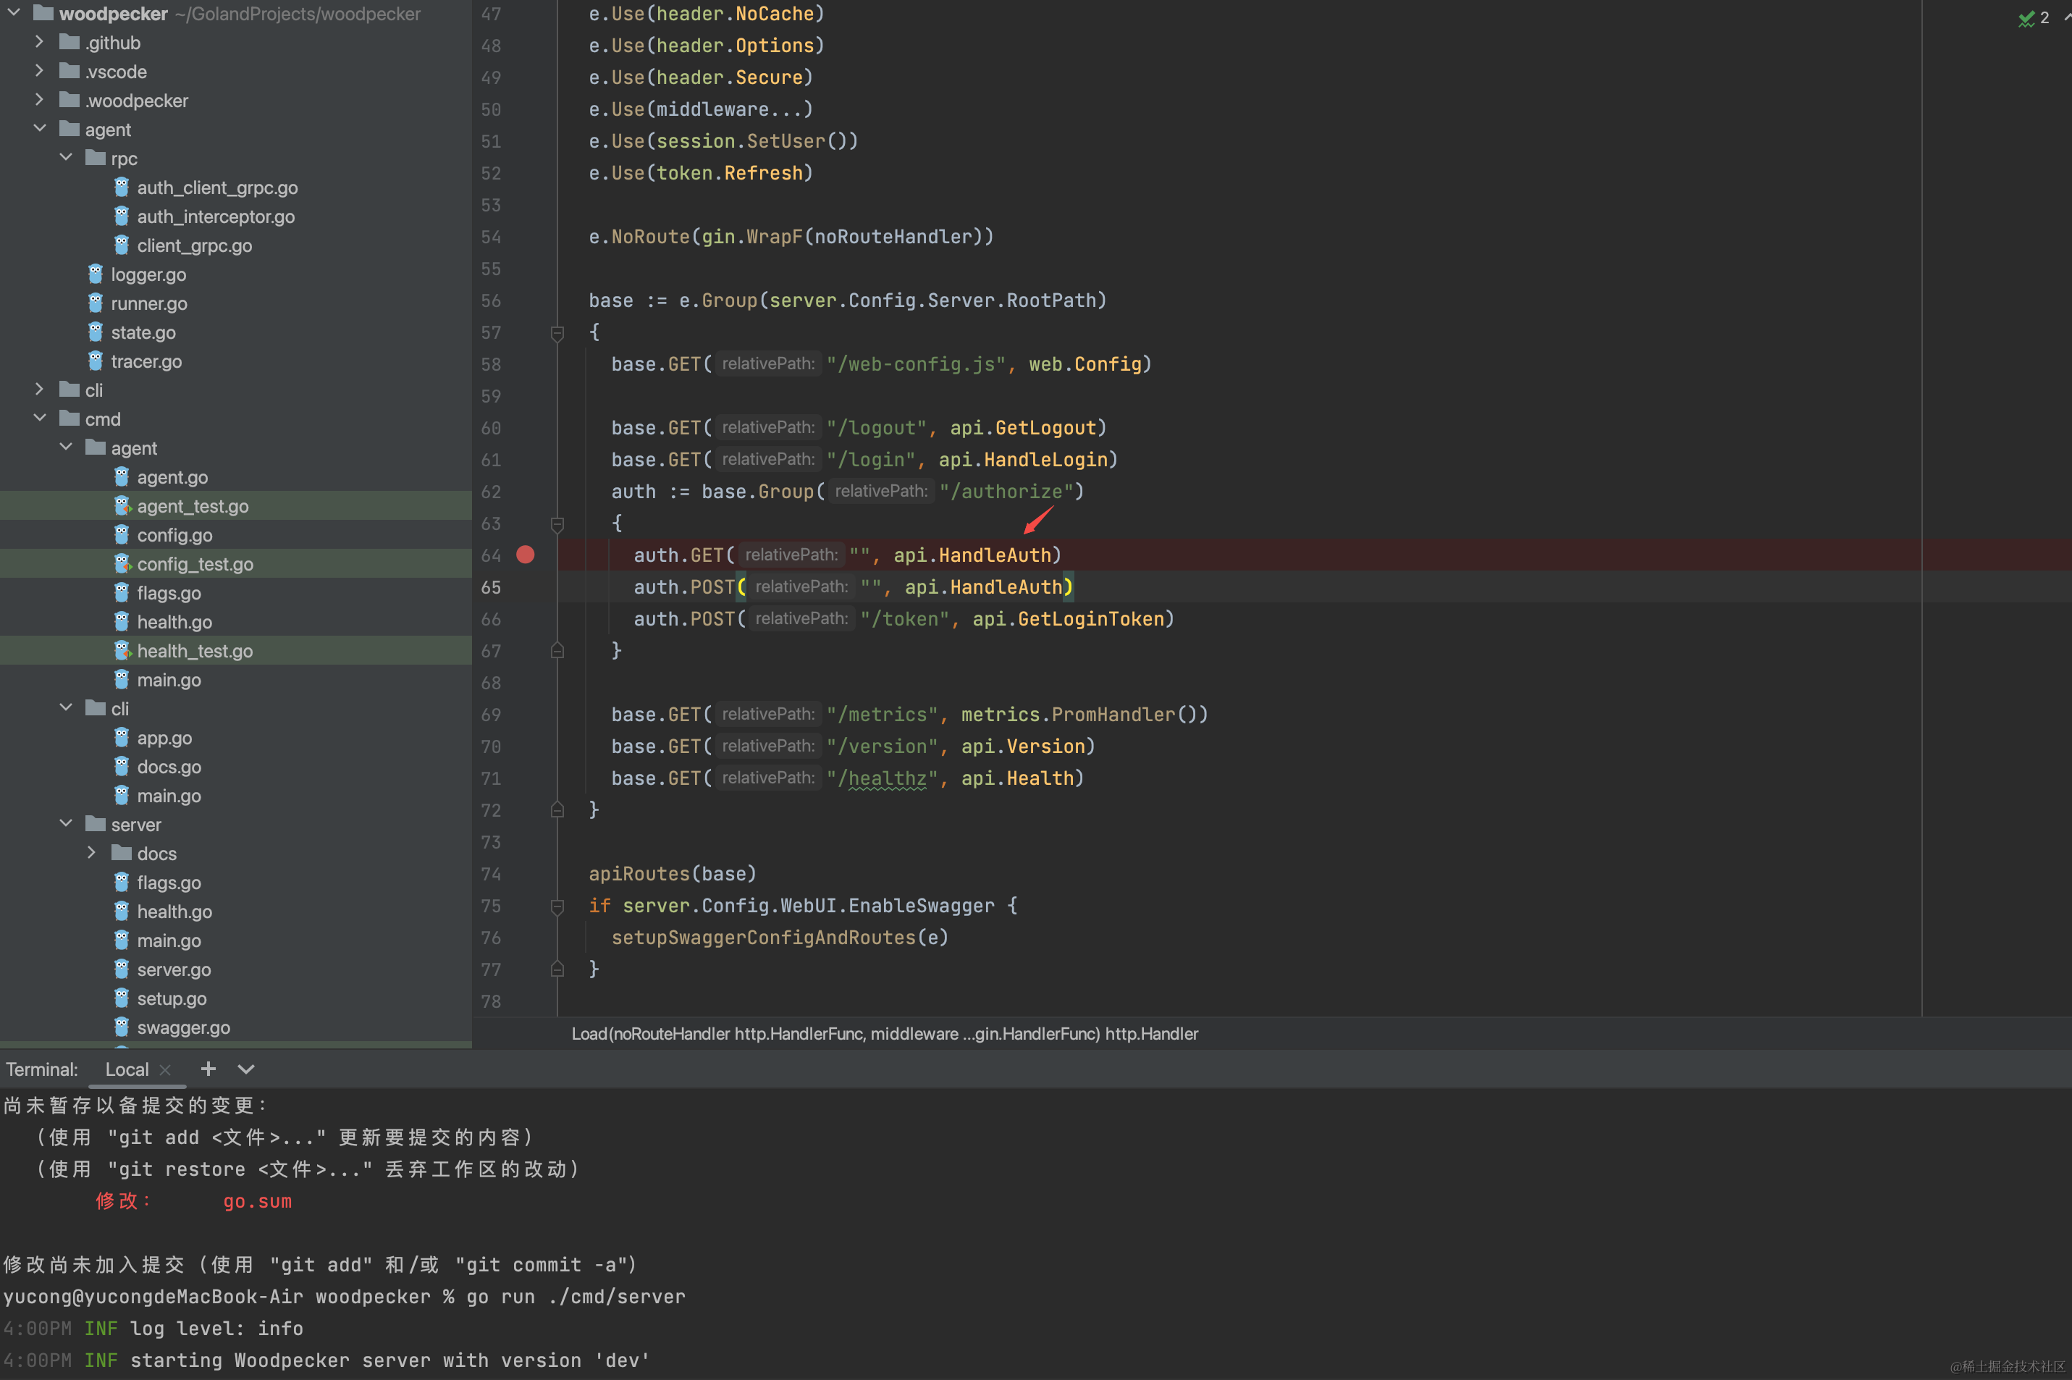Open agent.go file
The height and width of the screenshot is (1380, 2072).
172,477
